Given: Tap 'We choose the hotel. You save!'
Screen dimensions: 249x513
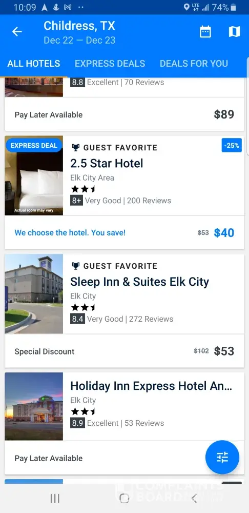Looking at the screenshot, I should tap(70, 232).
